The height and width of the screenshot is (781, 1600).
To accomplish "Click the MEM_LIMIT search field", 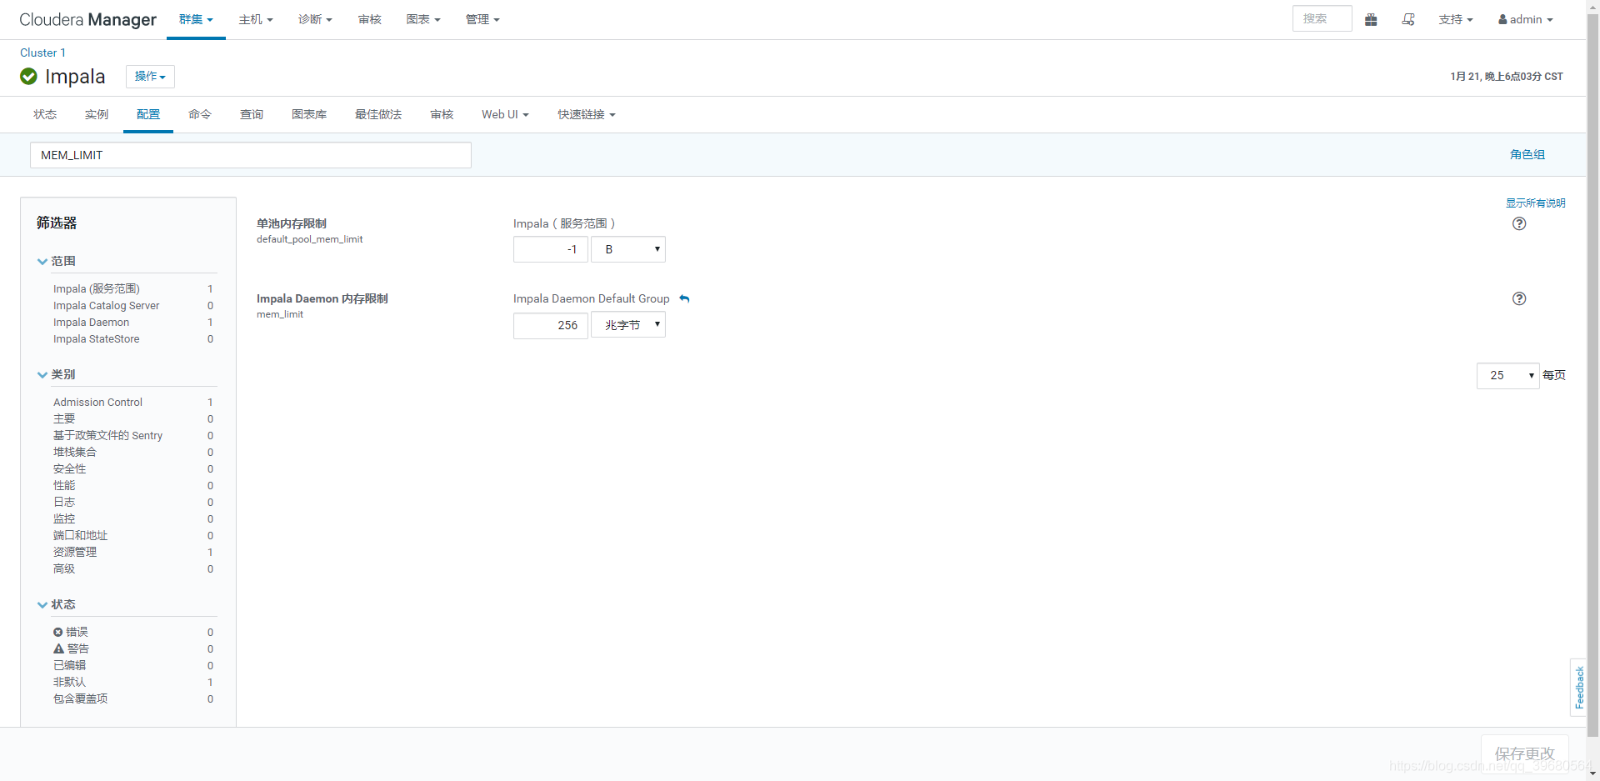I will (x=251, y=155).
